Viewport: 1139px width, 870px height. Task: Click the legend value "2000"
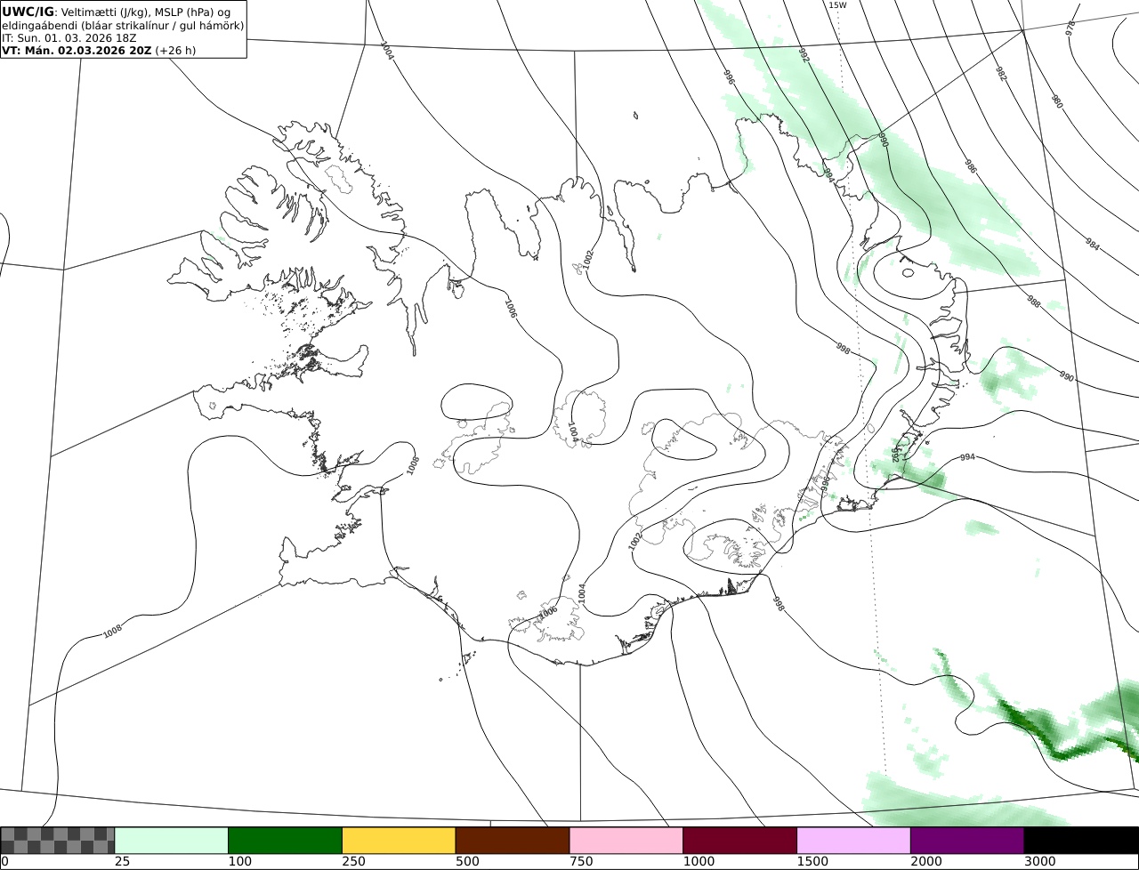pos(926,861)
